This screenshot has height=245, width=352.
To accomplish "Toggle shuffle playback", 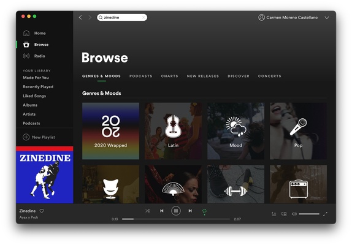I will [x=148, y=211].
